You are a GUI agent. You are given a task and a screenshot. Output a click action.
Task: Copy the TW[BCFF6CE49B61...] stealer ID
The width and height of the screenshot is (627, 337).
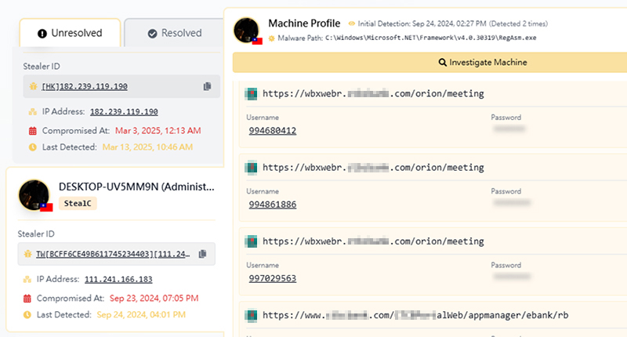pyautogui.click(x=202, y=254)
